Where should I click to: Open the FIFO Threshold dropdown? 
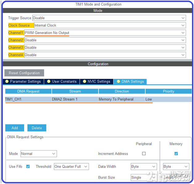pyautogui.click(x=71, y=167)
